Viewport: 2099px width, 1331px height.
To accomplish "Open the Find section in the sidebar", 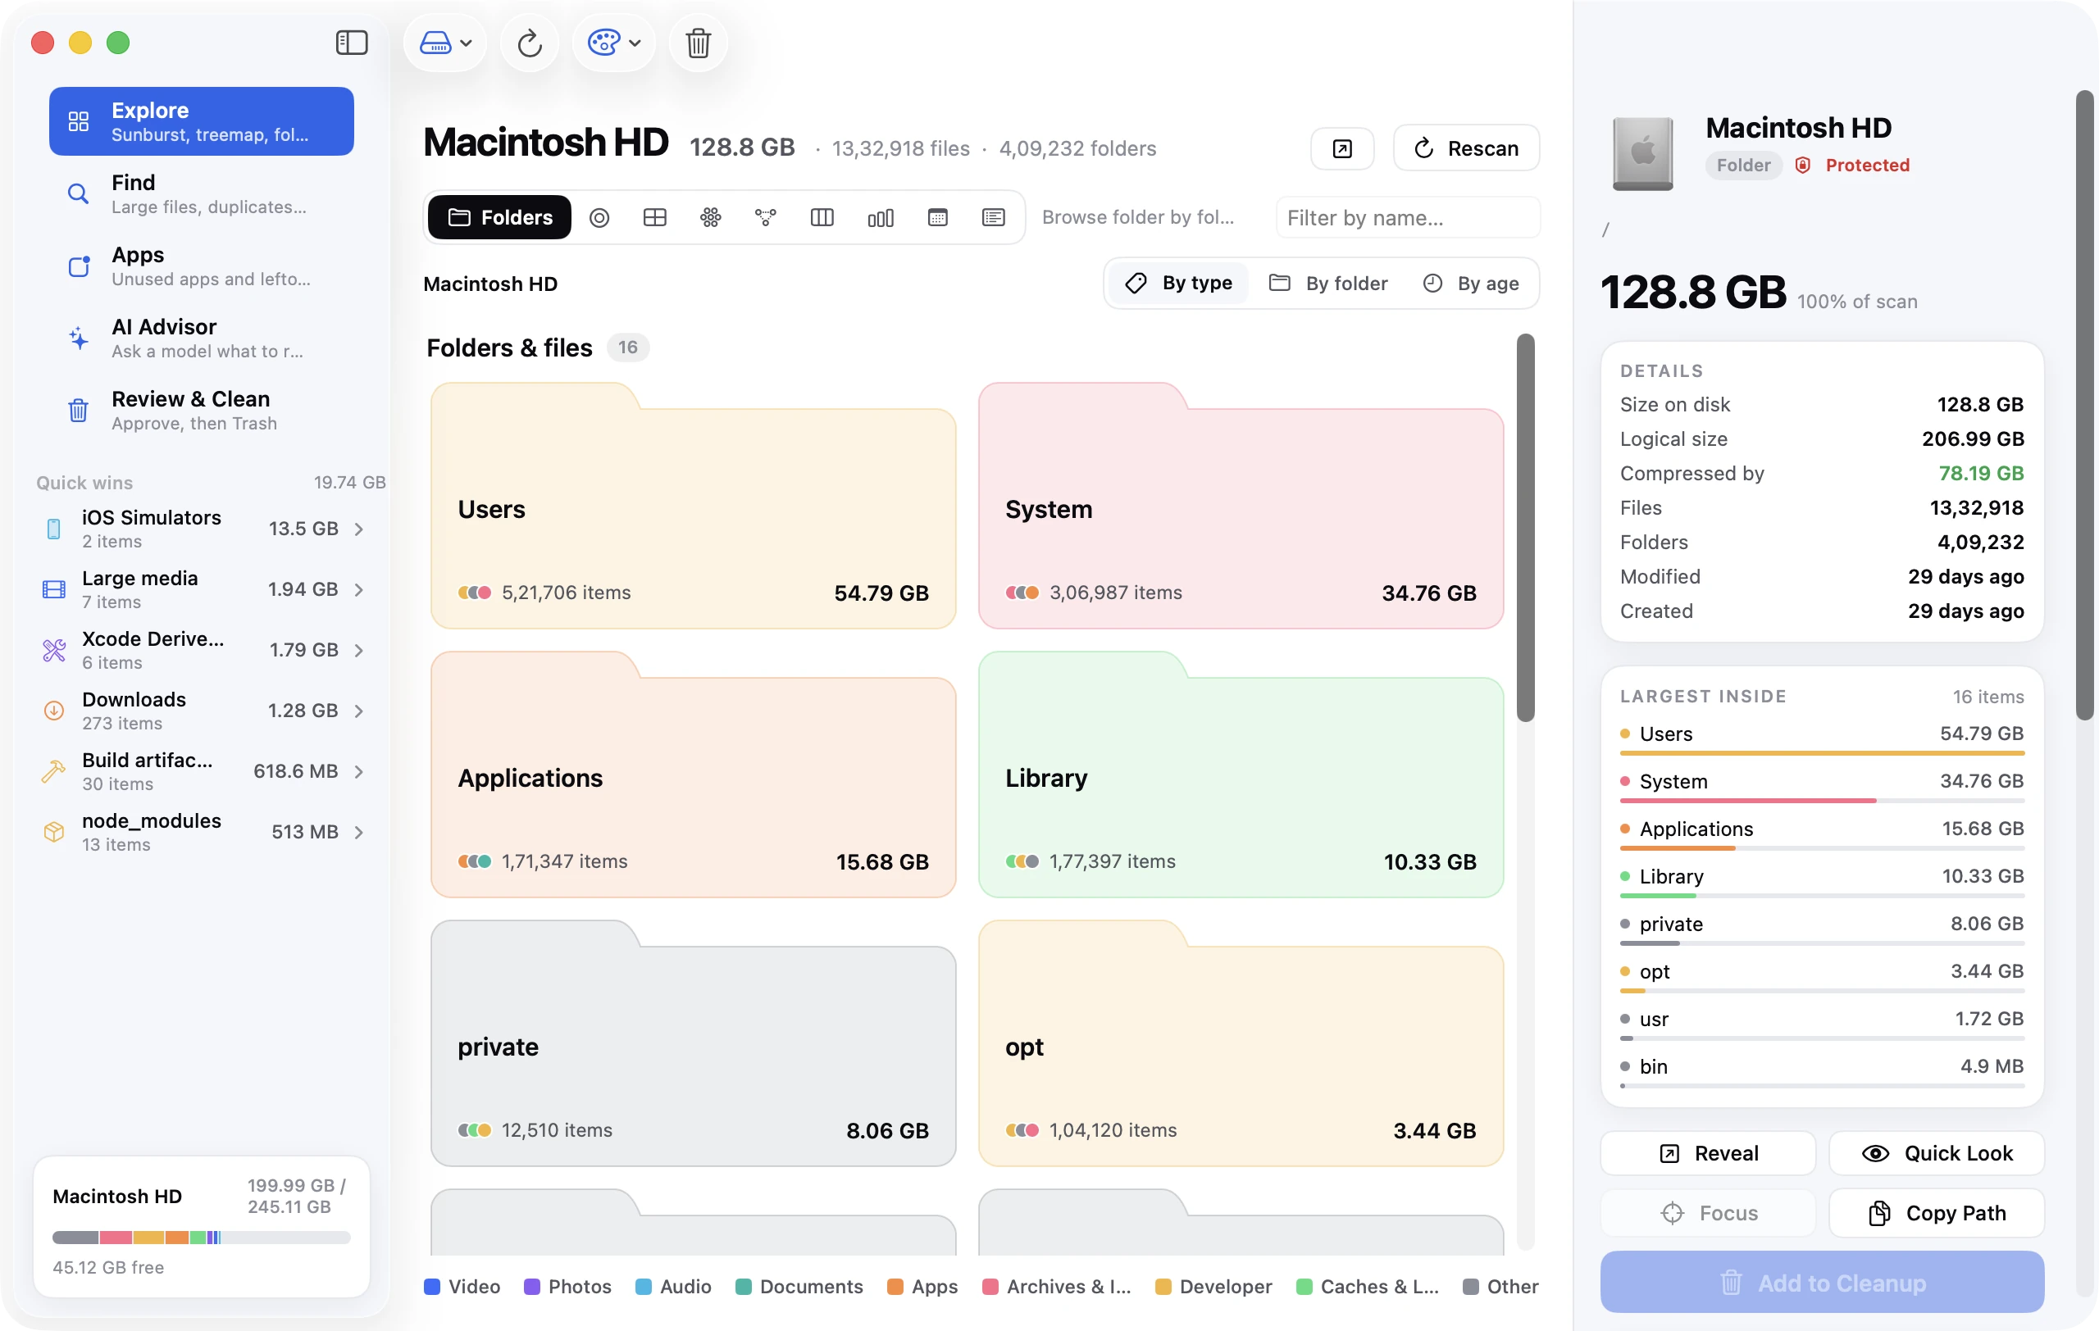I will [x=202, y=193].
